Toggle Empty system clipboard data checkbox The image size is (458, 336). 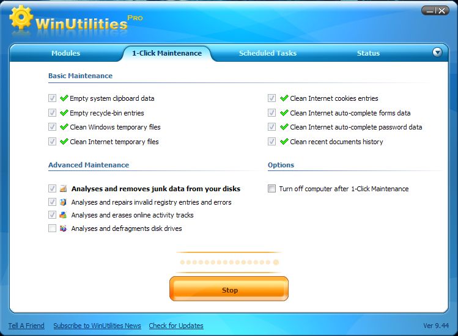53,98
